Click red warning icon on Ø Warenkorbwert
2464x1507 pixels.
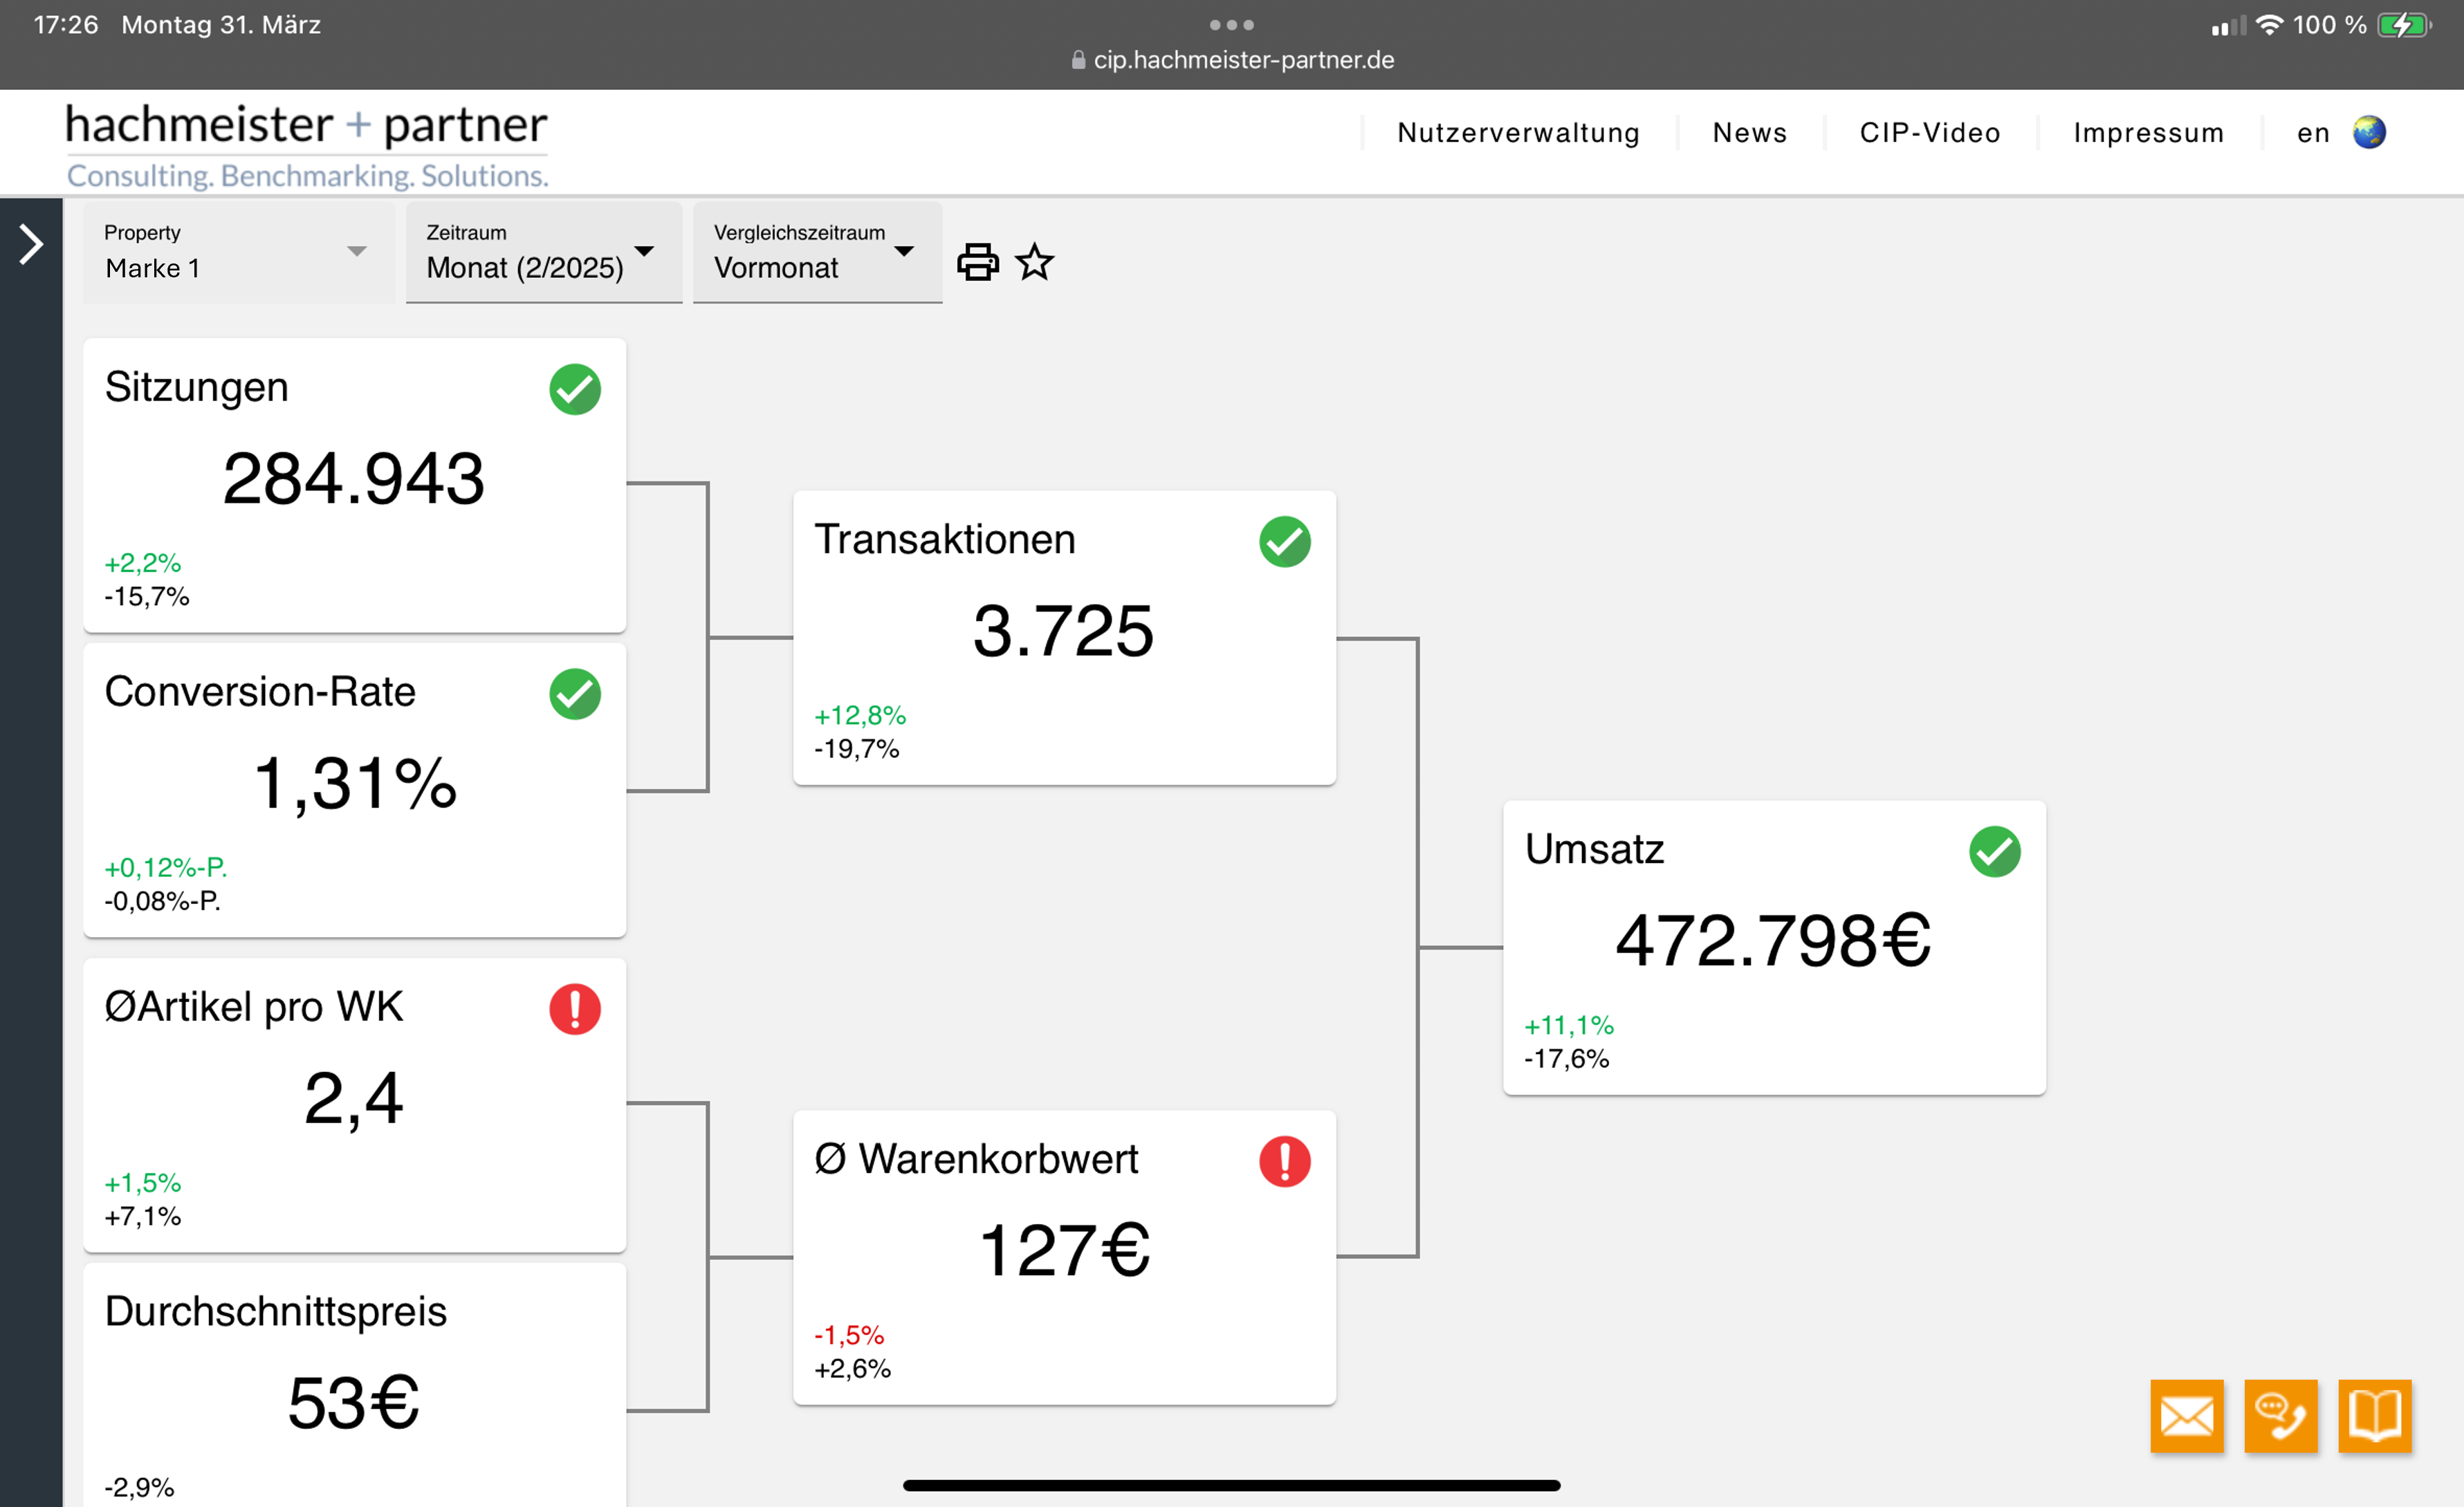[x=1284, y=1161]
